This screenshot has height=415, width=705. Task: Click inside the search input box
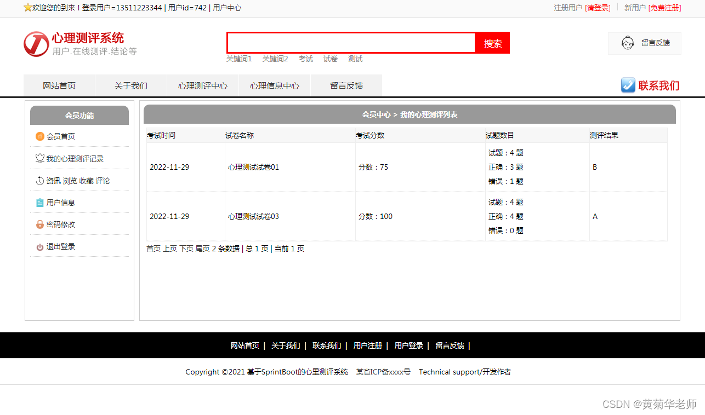click(351, 43)
